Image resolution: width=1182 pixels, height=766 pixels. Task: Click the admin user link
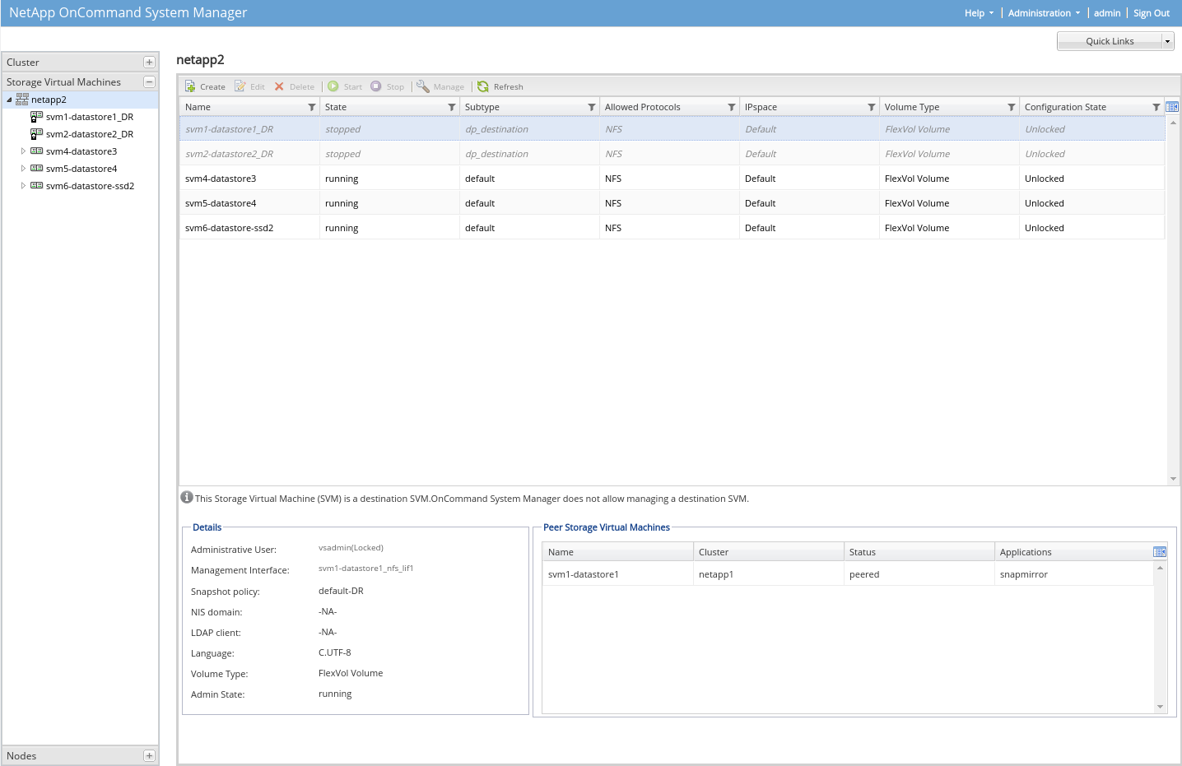coord(1106,13)
